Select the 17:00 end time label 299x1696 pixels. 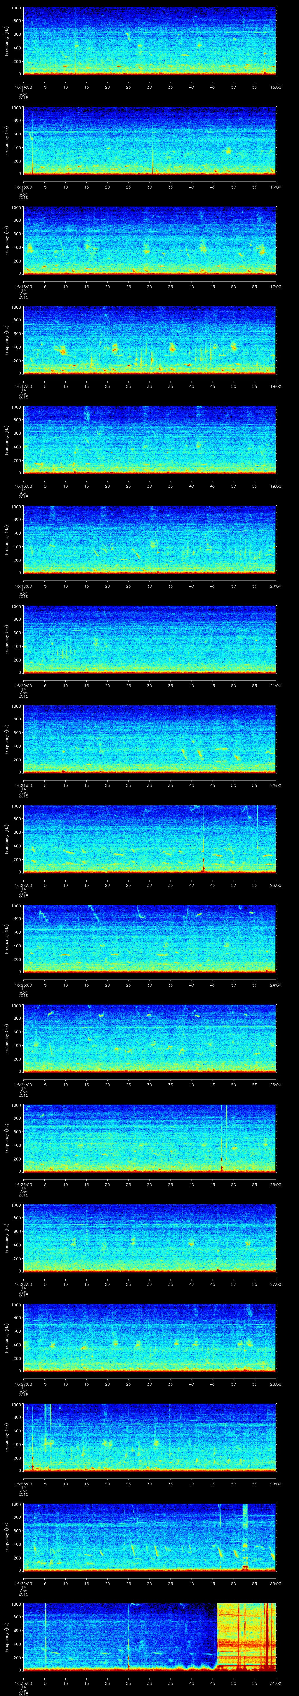coord(276,286)
